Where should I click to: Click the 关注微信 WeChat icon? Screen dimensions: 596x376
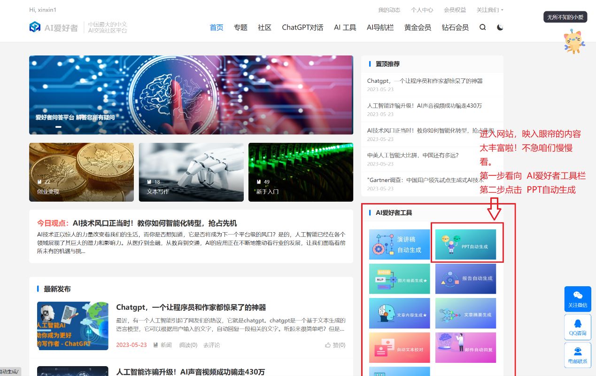578,299
